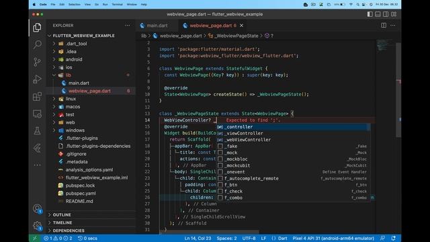Screen dimensions: 430x242
Task: Open Explorer more actions ellipsis
Action: [127, 26]
